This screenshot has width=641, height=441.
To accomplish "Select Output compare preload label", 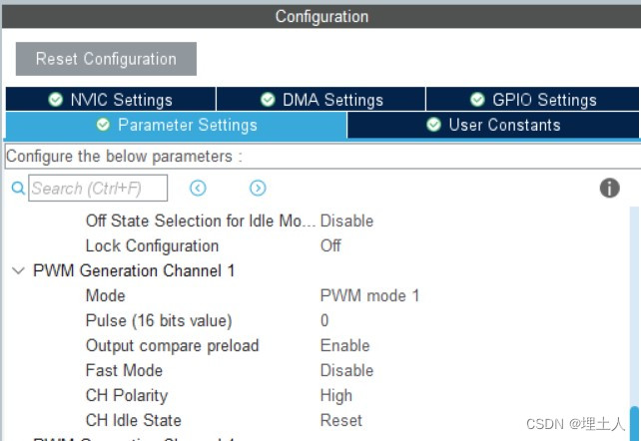I will (172, 345).
